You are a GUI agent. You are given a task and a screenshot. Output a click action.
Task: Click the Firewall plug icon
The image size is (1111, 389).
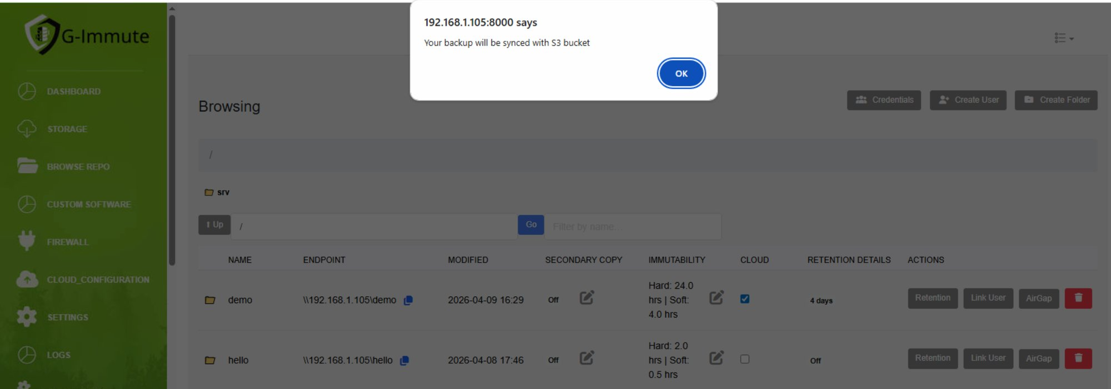(27, 241)
